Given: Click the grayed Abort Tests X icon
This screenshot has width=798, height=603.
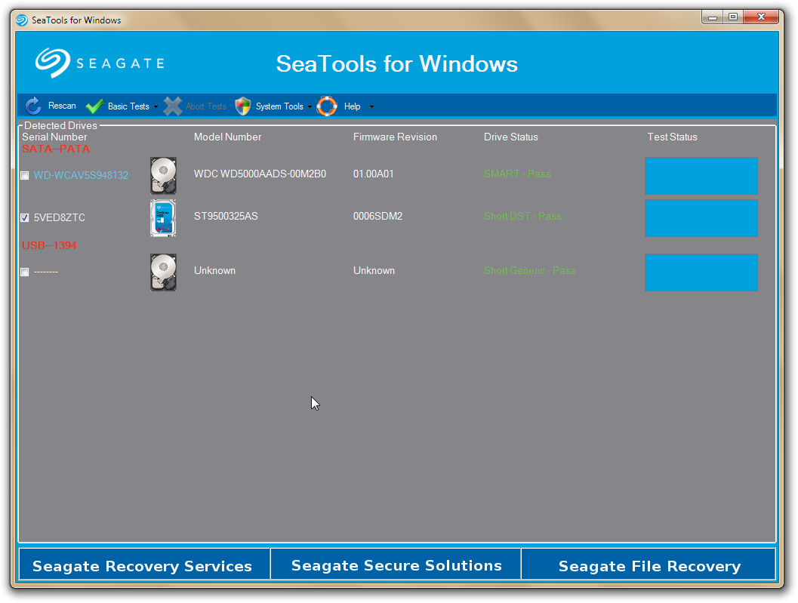Looking at the screenshot, I should pyautogui.click(x=173, y=106).
